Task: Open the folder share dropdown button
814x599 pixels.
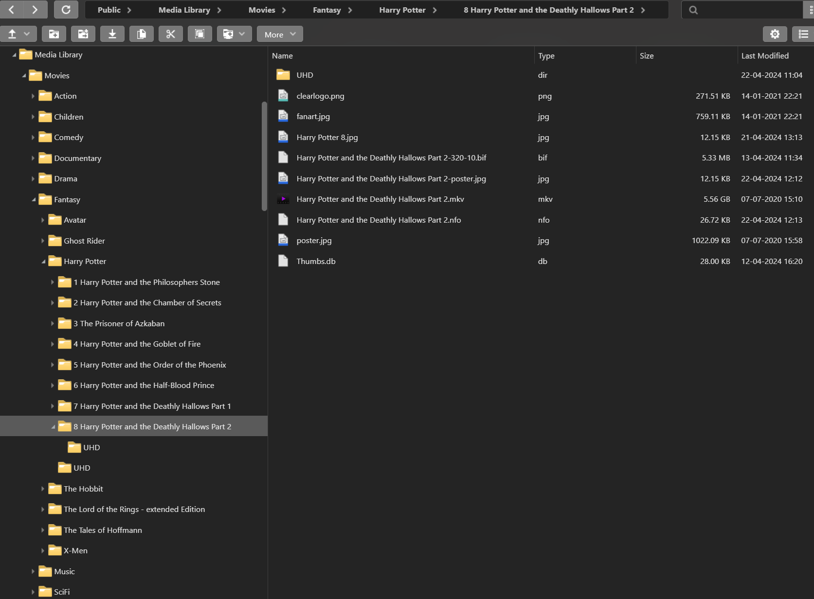Action: [235, 34]
